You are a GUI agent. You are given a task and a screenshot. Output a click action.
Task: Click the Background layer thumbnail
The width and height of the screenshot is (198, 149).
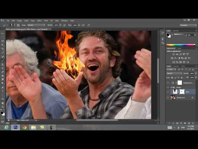point(173,97)
